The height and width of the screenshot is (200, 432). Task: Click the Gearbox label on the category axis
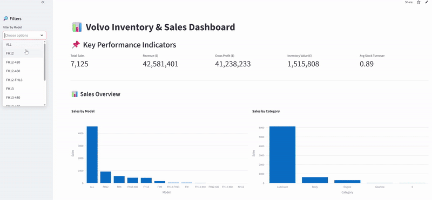coord(380,187)
